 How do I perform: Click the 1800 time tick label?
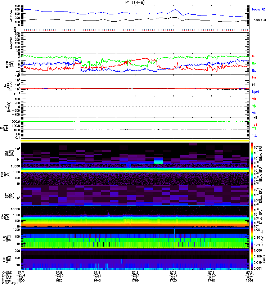point(249,280)
